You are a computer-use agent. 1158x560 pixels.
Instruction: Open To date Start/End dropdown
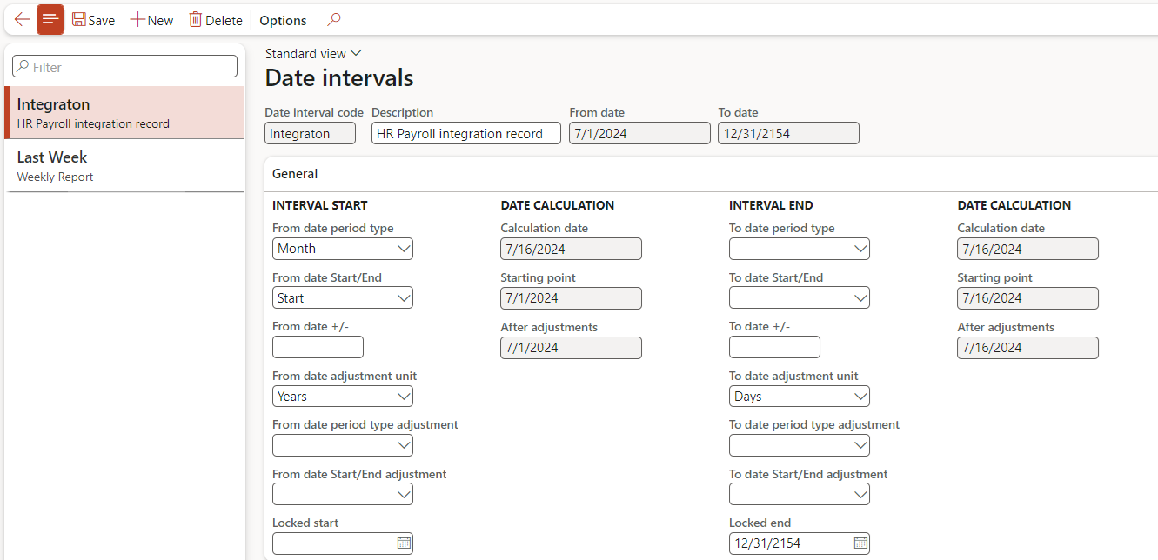[800, 298]
